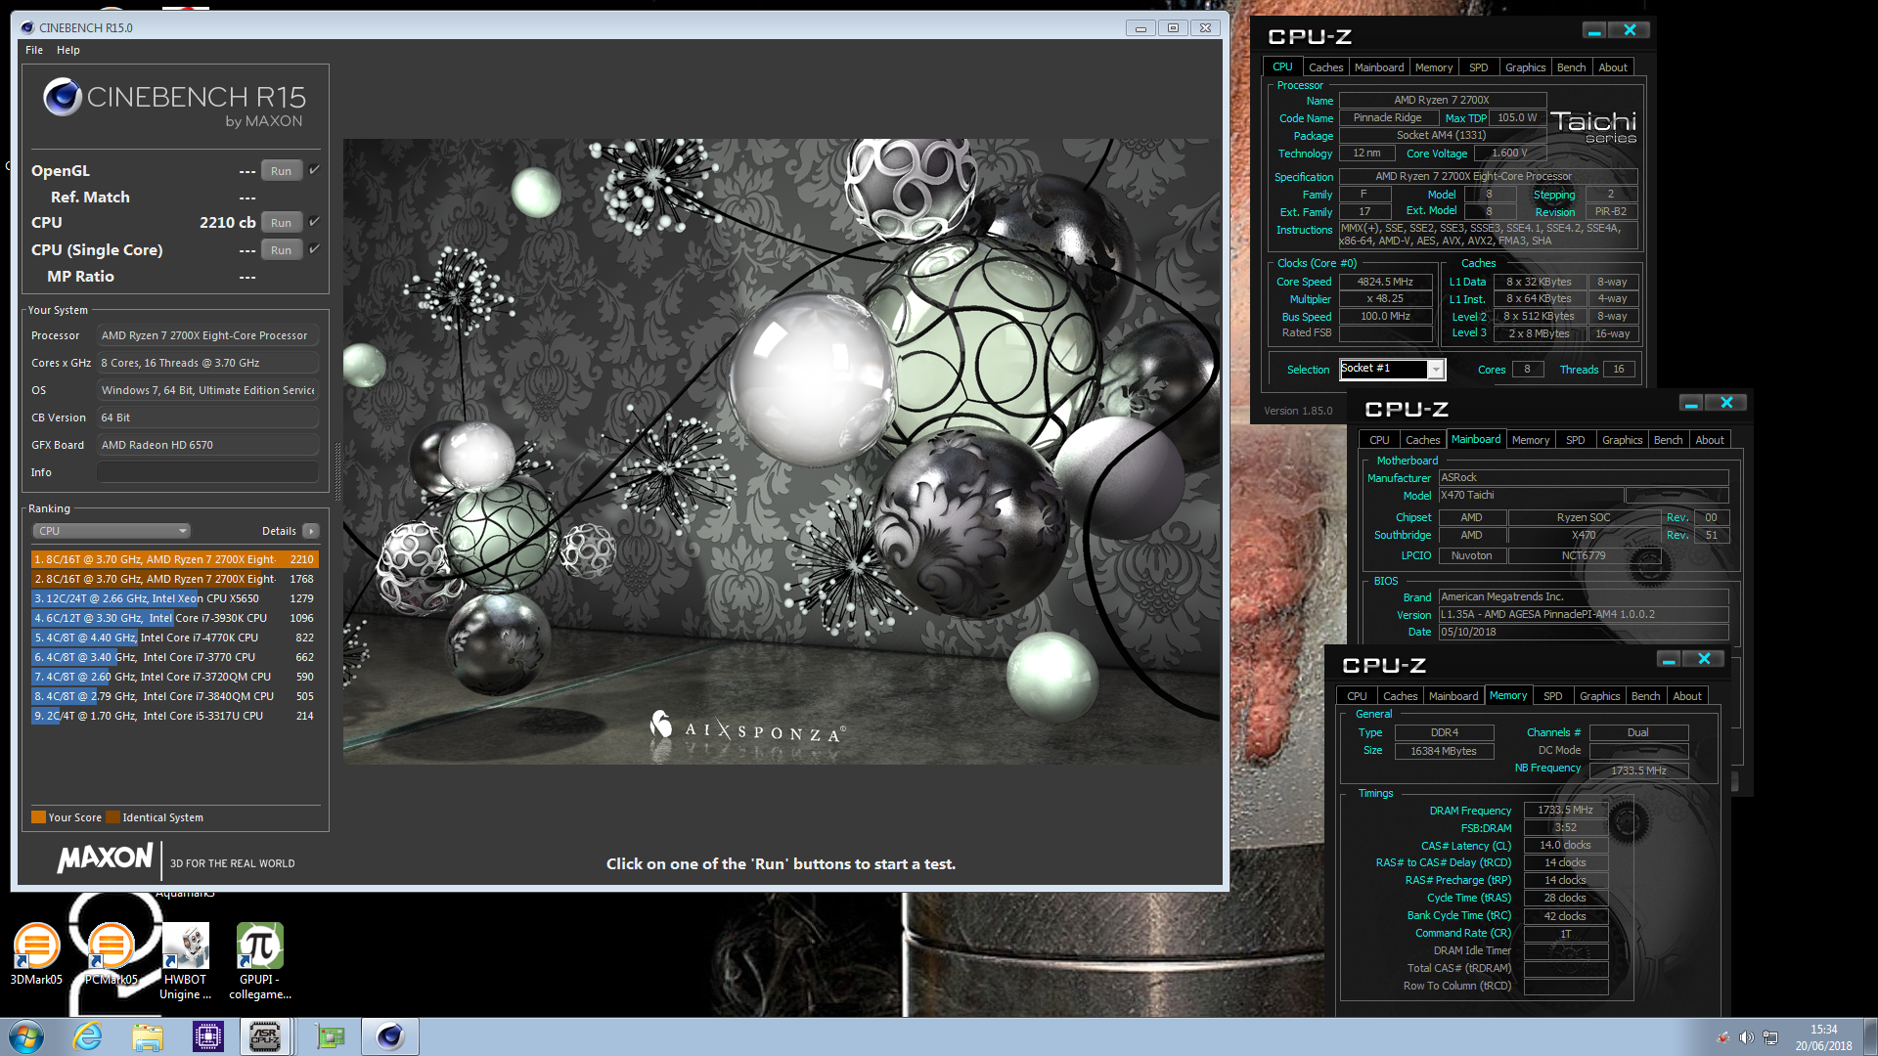Viewport: 1878px width, 1056px height.
Task: Click the X470 Taichi model field
Action: (x=1530, y=496)
